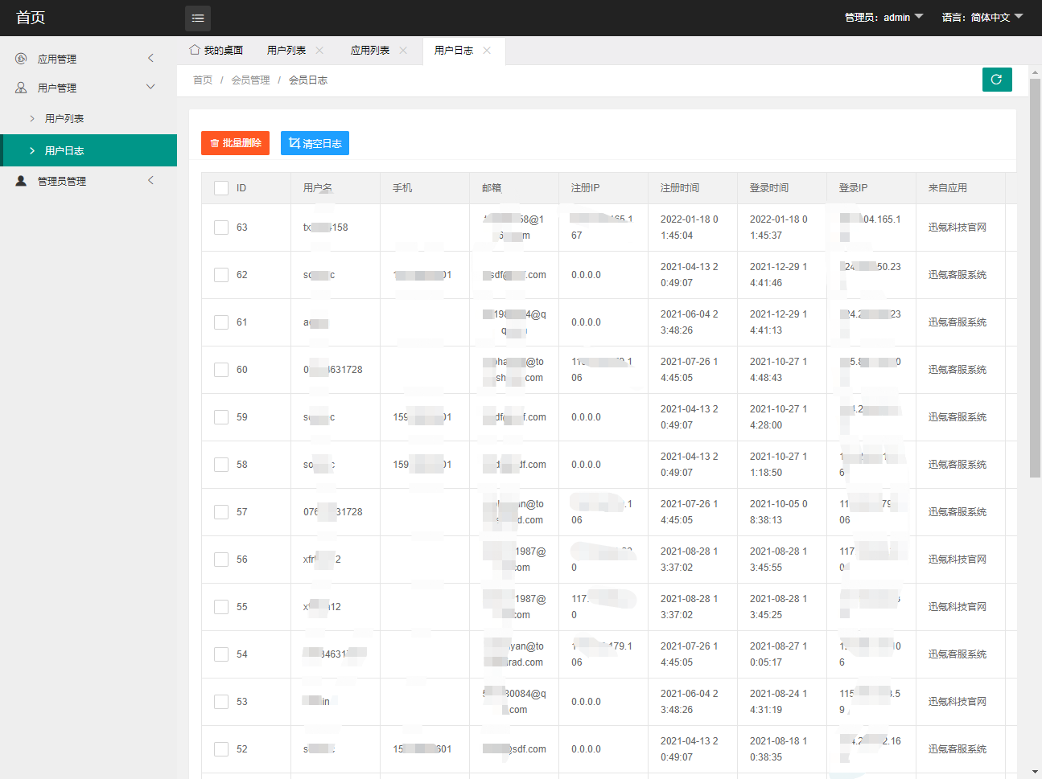Click the 批量删除 button
Viewport: 1042px width, 779px height.
coord(235,143)
